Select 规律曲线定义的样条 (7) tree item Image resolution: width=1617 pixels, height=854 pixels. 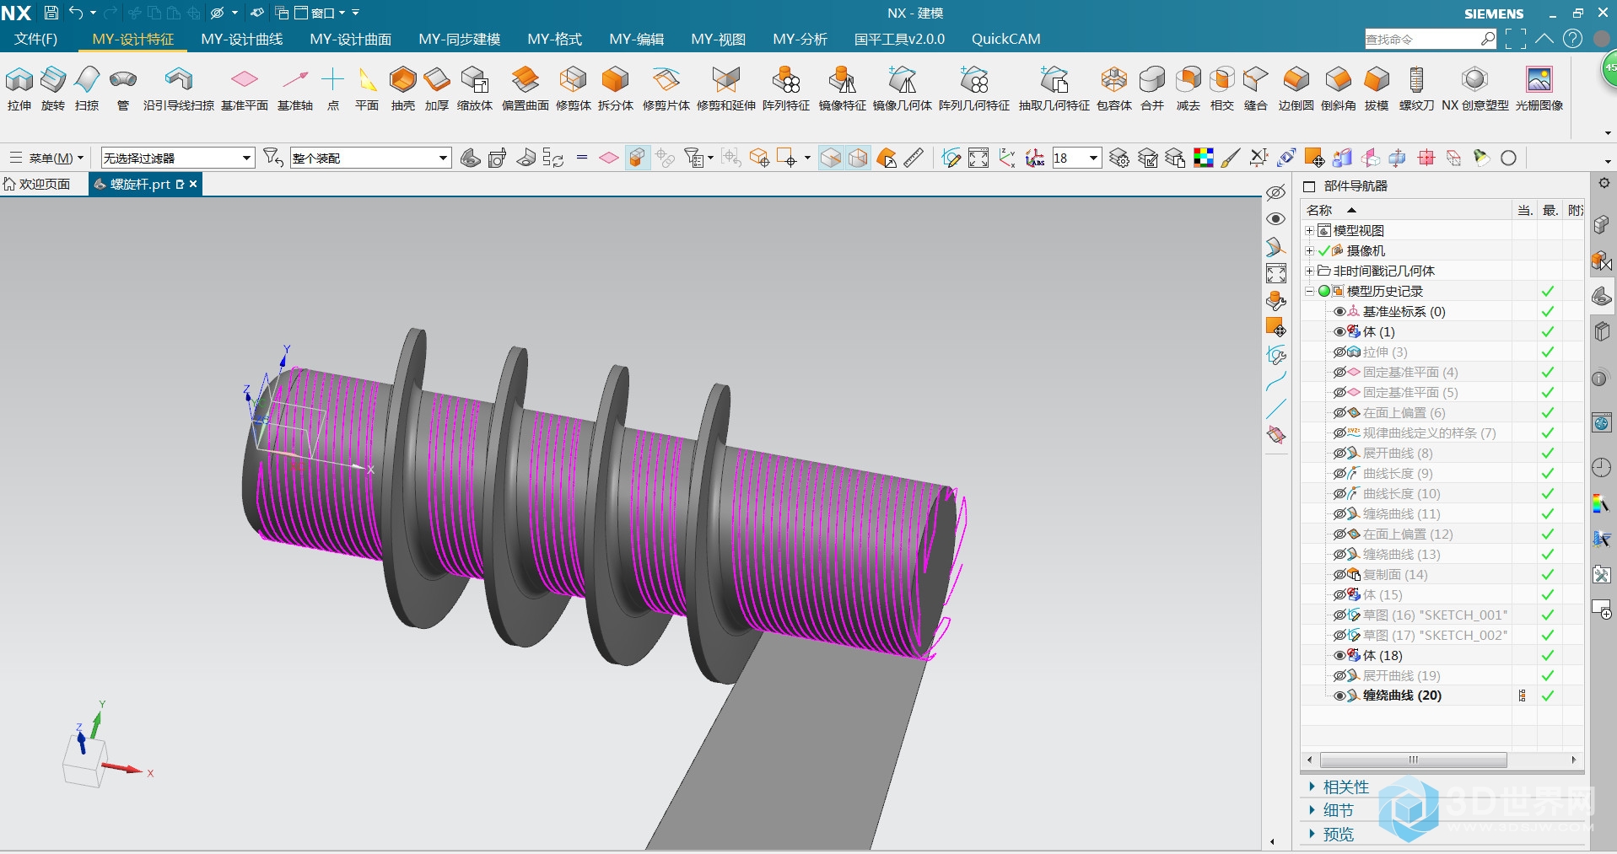1429,433
